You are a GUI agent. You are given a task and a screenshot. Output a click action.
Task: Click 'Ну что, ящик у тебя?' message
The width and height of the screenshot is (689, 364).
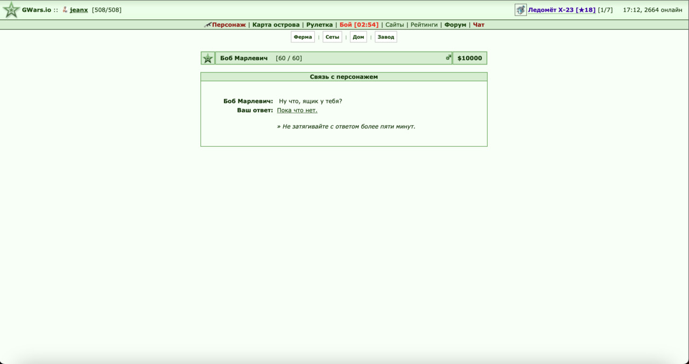coord(311,101)
